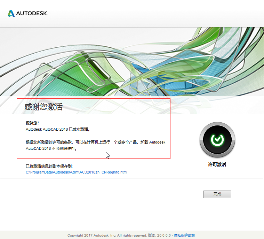Click the 'AutoCAD 2018 已成功激活' message line
Viewport: 264px width, 239px height.
pyautogui.click(x=58, y=129)
